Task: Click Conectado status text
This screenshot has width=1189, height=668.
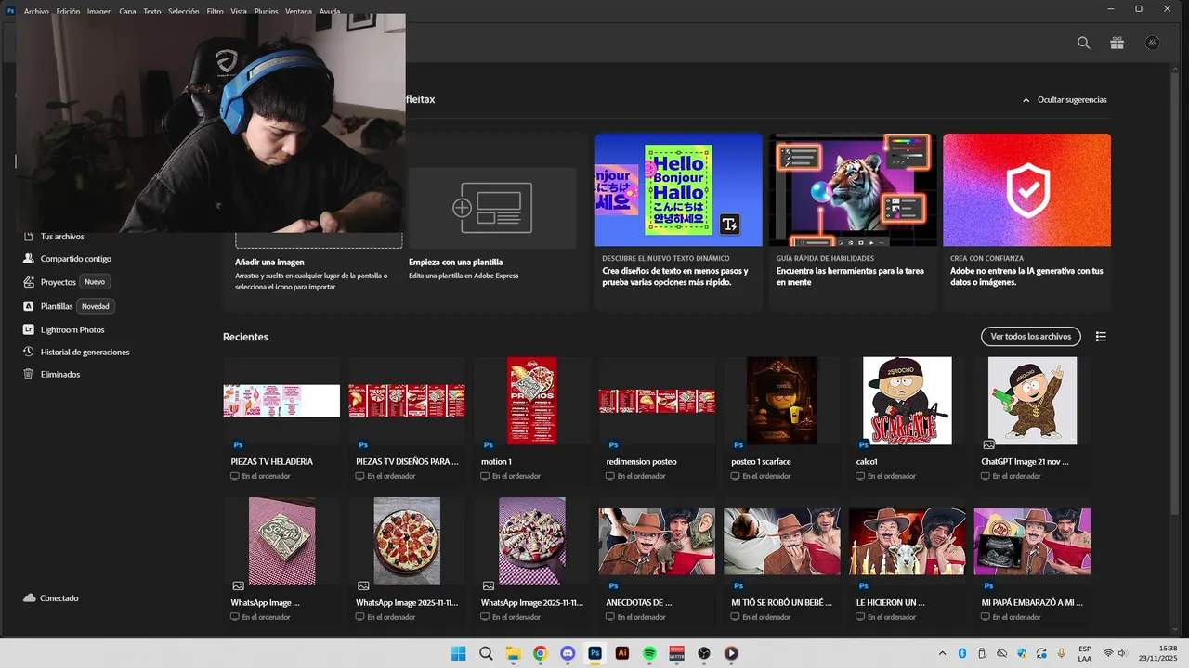Action: [x=59, y=598]
